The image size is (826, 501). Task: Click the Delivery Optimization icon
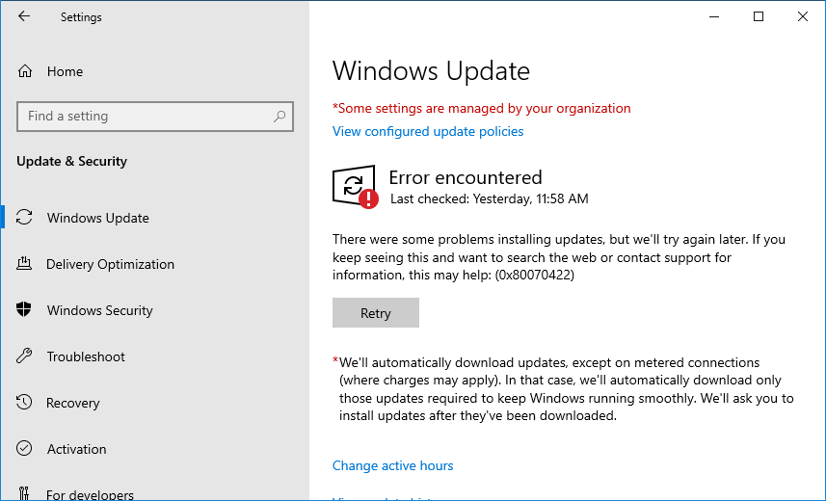[24, 263]
